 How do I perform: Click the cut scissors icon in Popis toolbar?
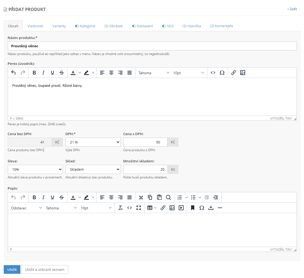141,197
